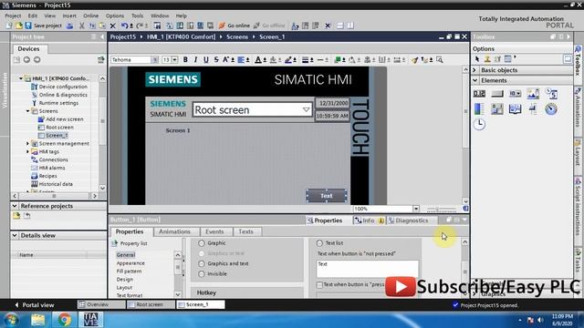Select Appearance in property list
The width and height of the screenshot is (584, 328).
[x=130, y=263]
